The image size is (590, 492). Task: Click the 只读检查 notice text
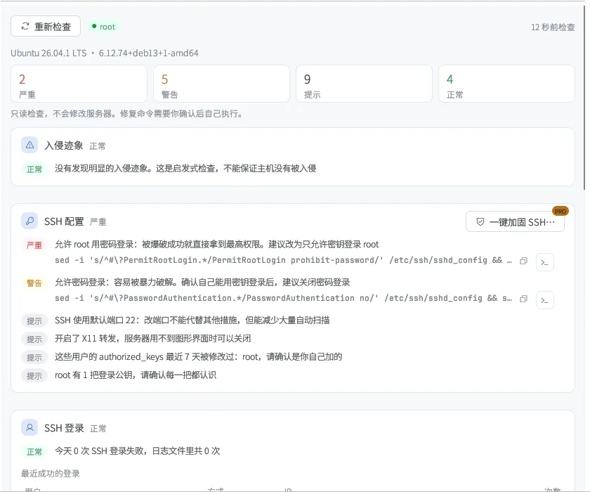(126, 114)
